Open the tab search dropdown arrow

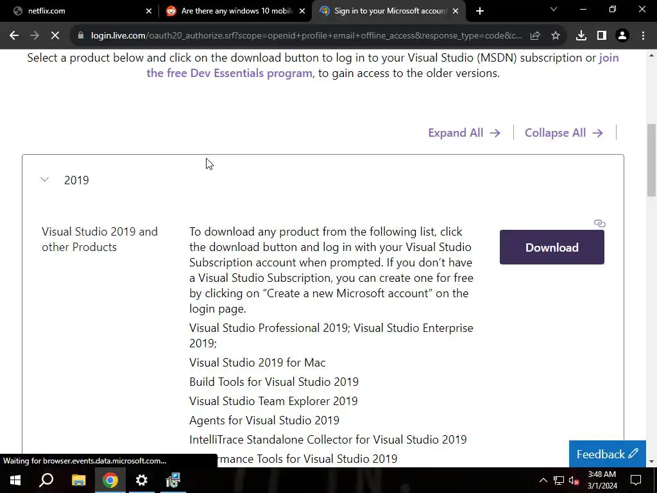554,9
